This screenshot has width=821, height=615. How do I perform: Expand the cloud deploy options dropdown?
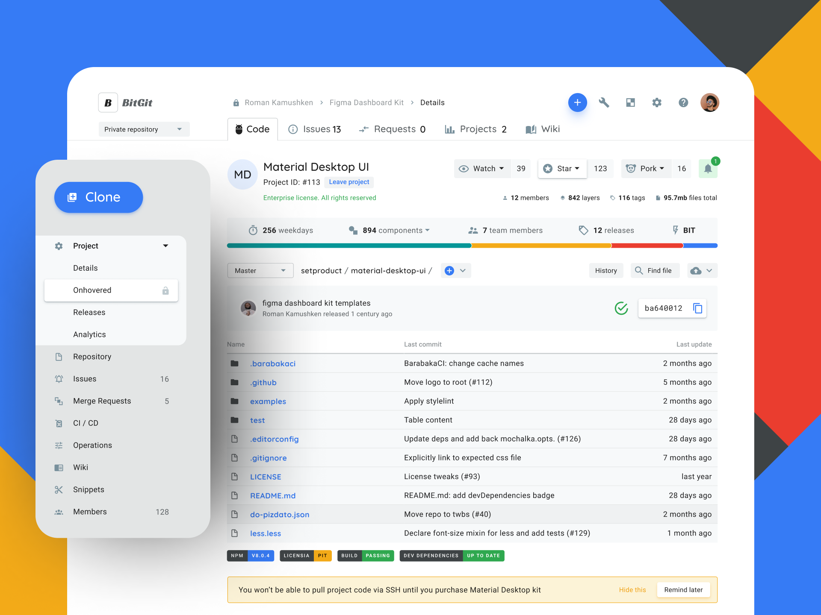coord(709,270)
